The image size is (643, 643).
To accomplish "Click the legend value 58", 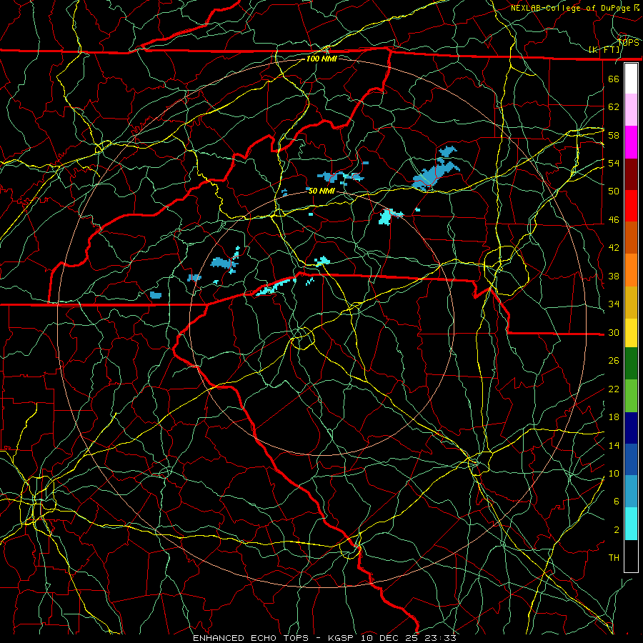I will pos(614,135).
